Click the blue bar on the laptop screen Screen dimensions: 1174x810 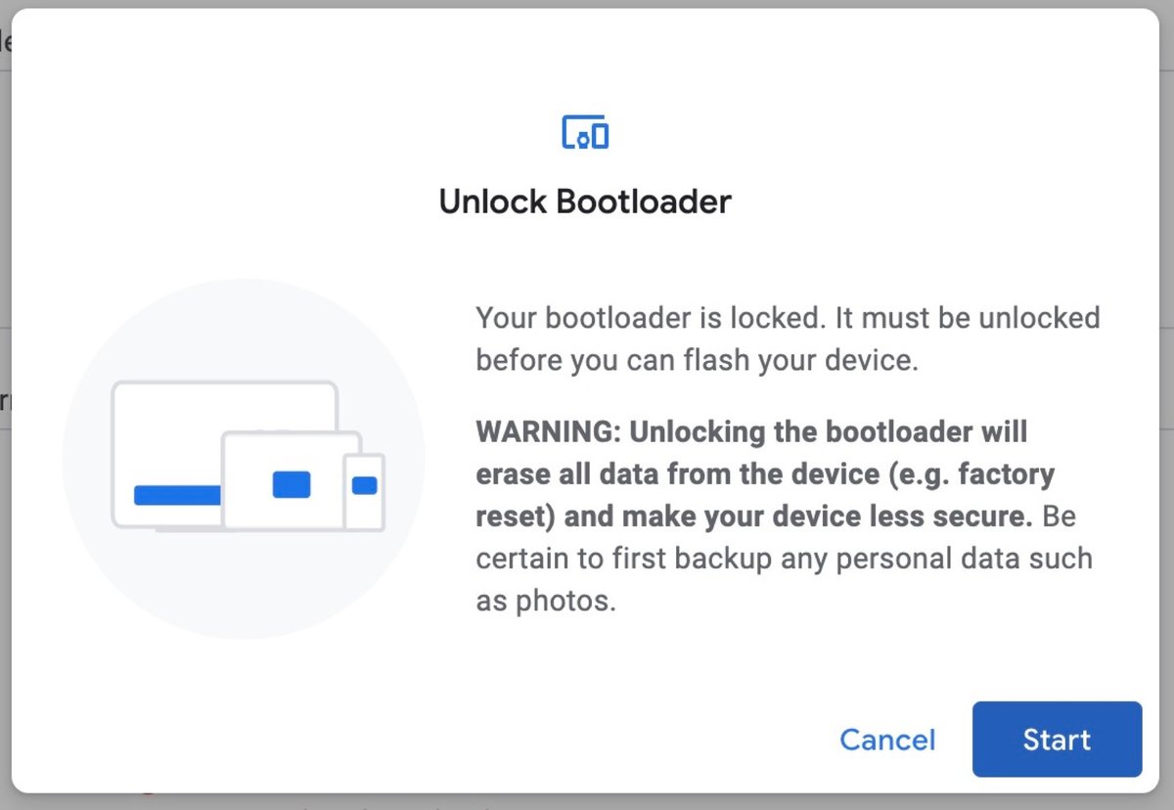click(177, 495)
